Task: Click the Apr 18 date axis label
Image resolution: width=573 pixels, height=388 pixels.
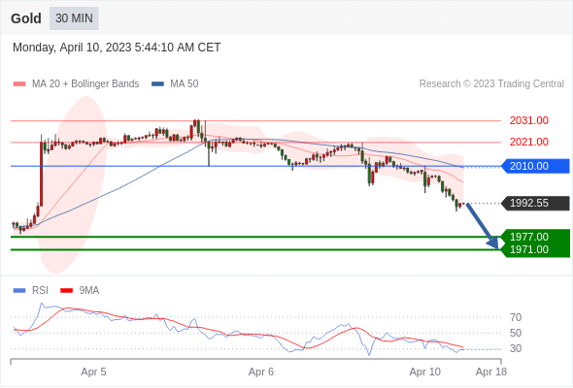Action: coord(491,372)
